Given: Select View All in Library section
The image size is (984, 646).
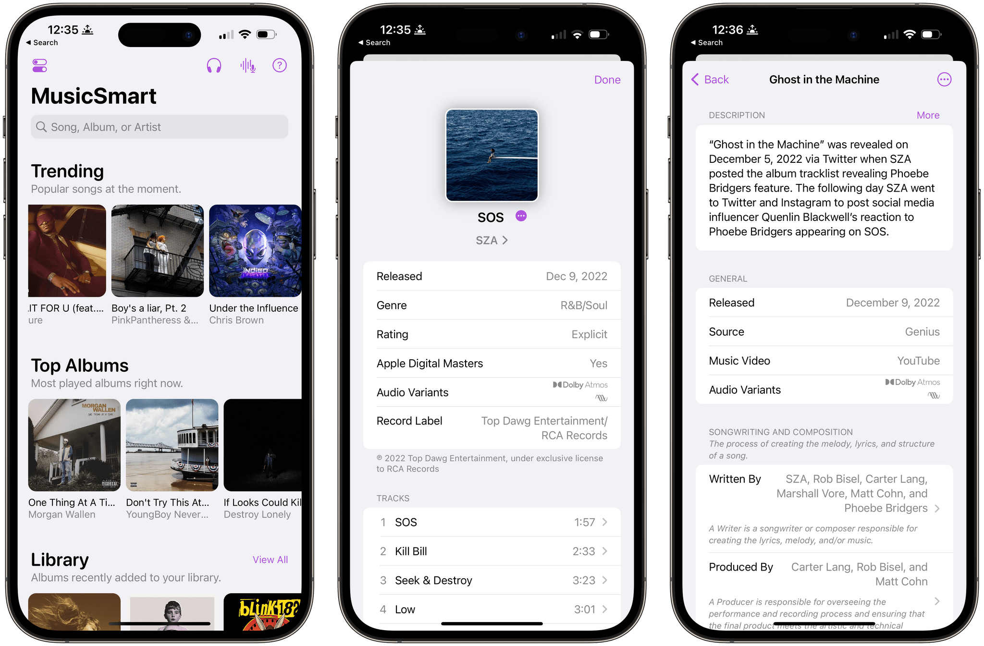Looking at the screenshot, I should point(271,558).
